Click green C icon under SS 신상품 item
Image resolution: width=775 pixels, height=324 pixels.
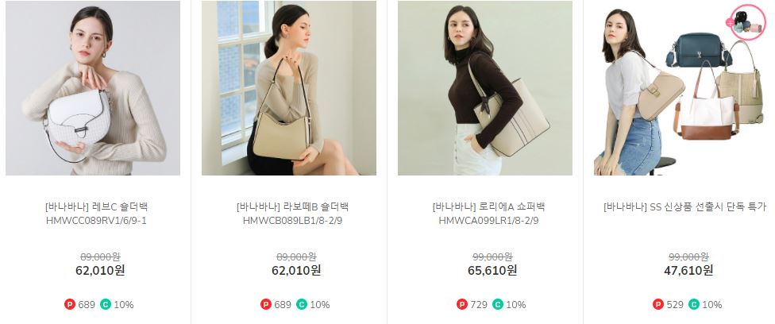click(694, 304)
